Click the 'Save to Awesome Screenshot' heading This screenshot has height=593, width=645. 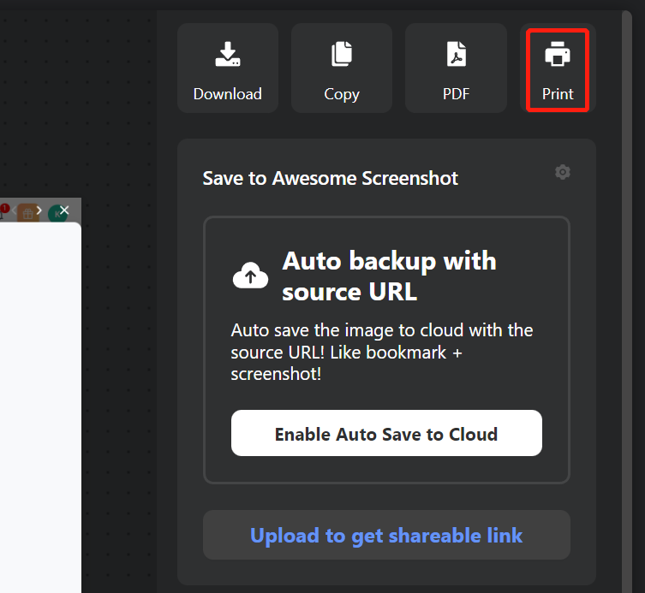pos(330,178)
